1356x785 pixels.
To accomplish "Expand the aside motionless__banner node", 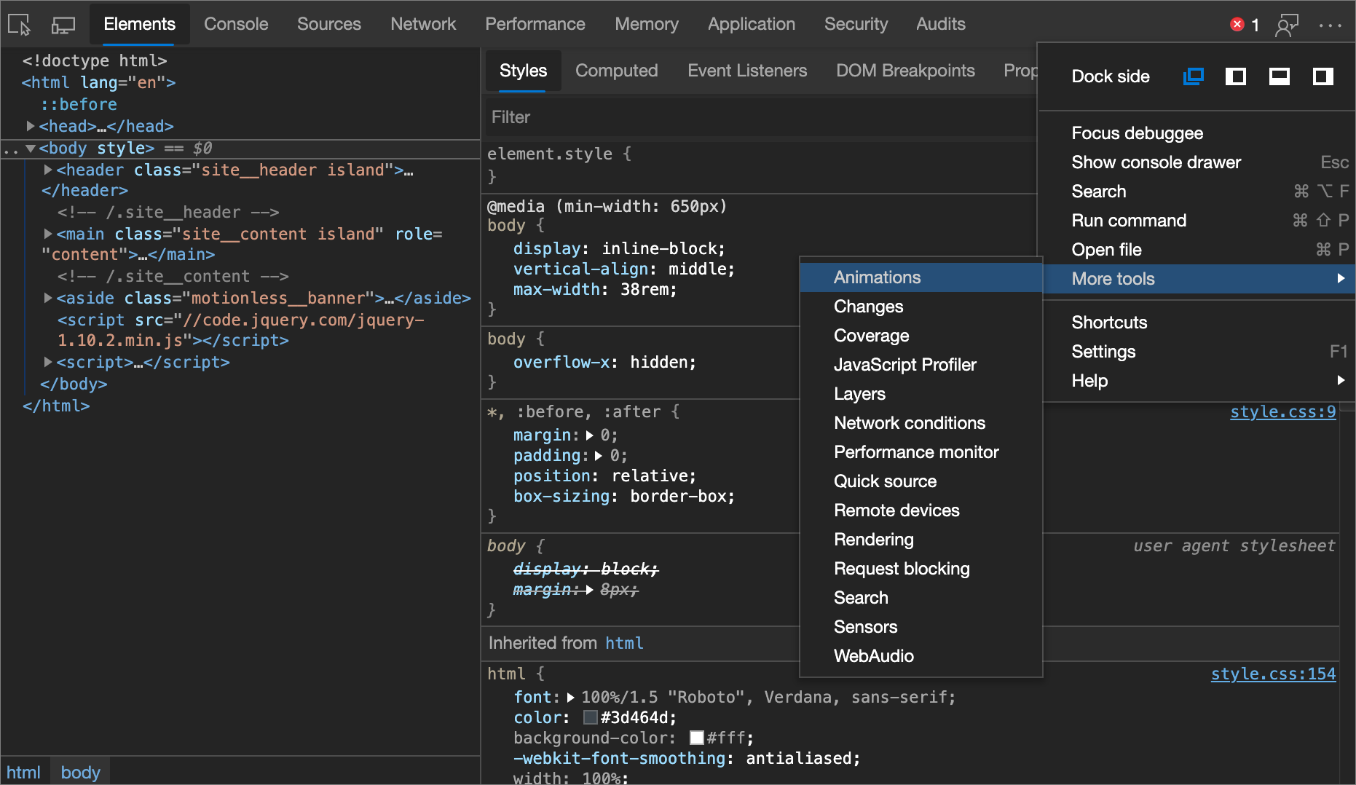I will pyautogui.click(x=48, y=298).
